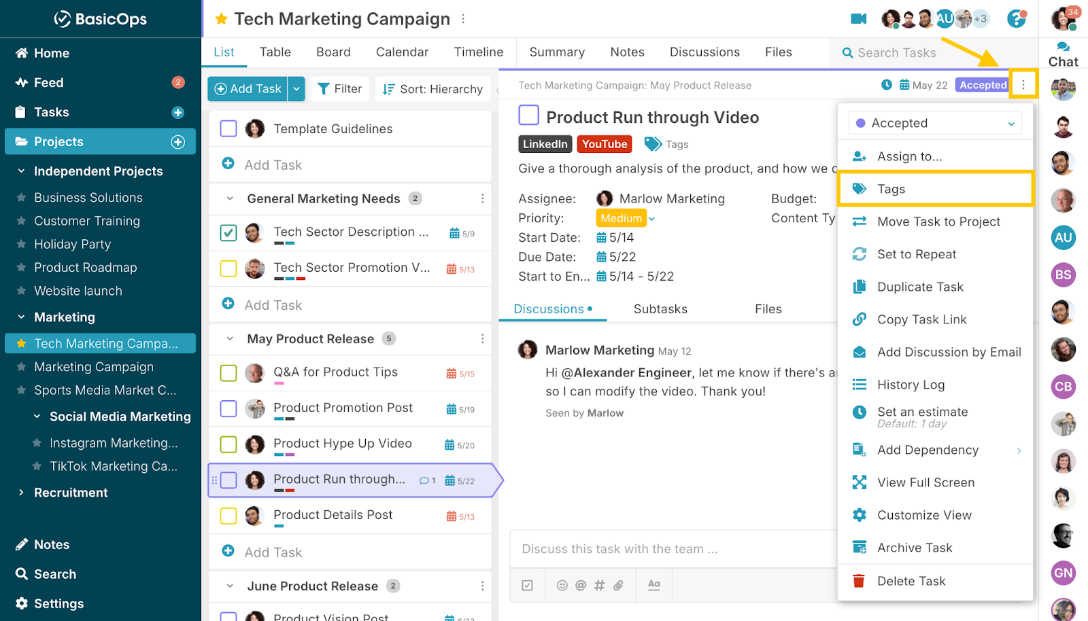Check off Template Guidelines task
Image resolution: width=1088 pixels, height=621 pixels.
coord(228,129)
